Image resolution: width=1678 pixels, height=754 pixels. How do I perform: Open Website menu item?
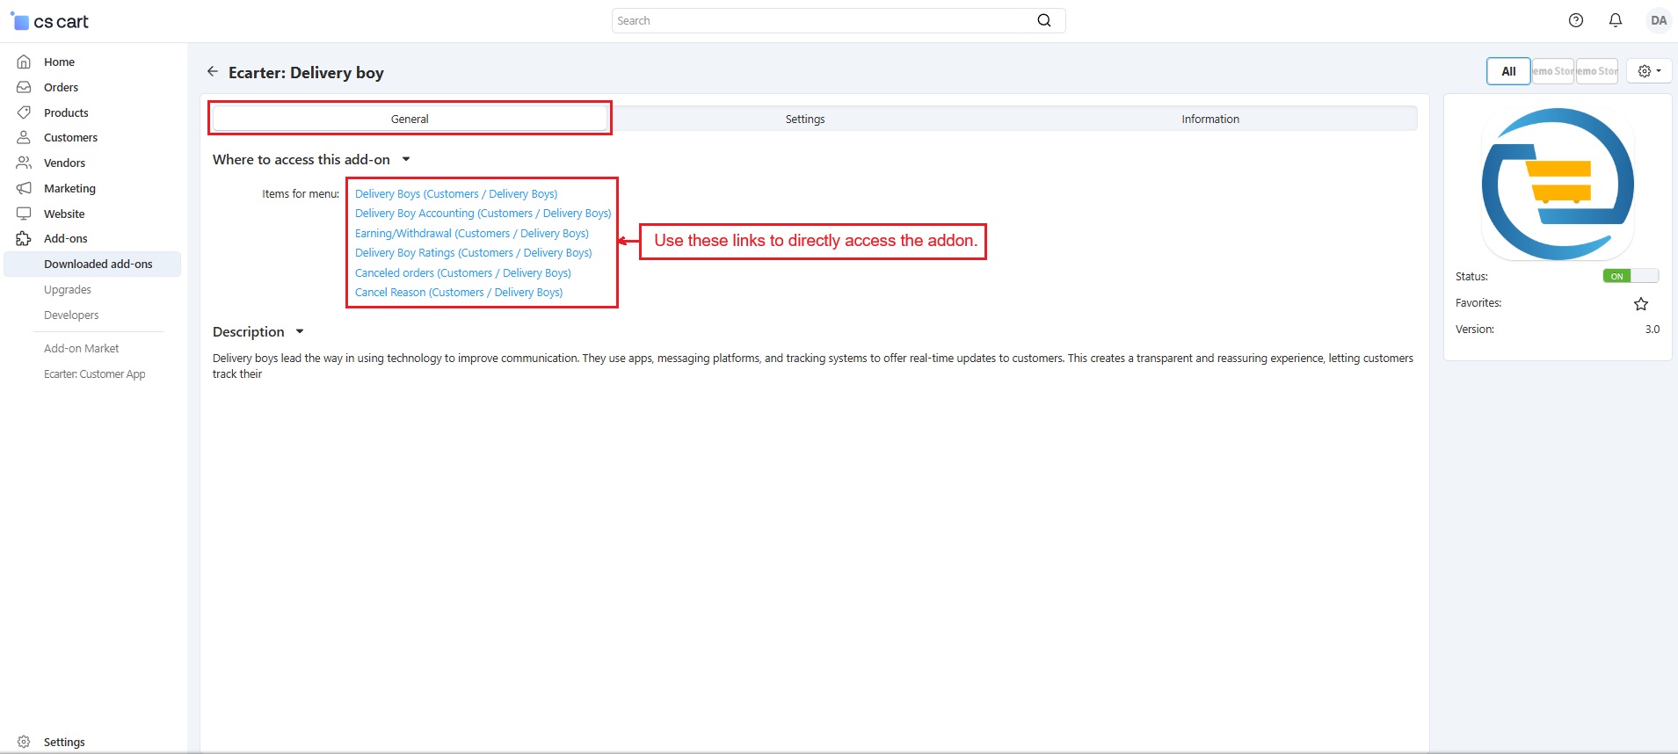[x=64, y=214]
